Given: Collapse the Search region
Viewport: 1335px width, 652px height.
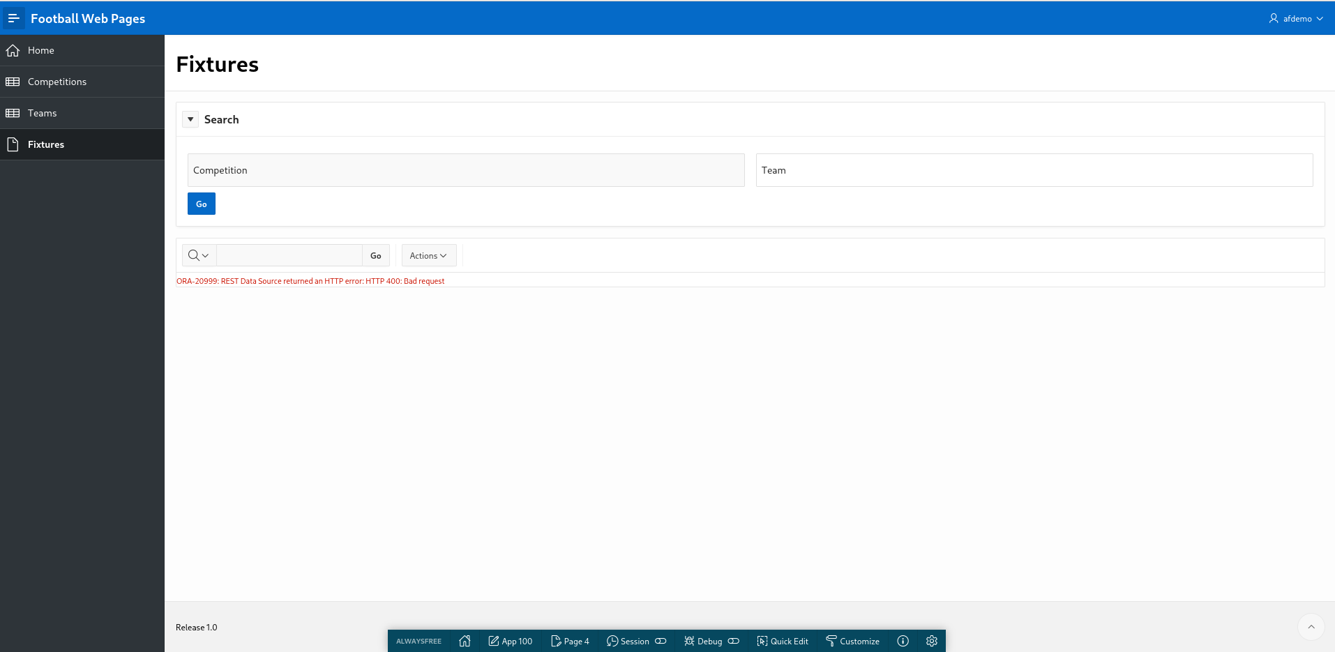Looking at the screenshot, I should tap(190, 119).
